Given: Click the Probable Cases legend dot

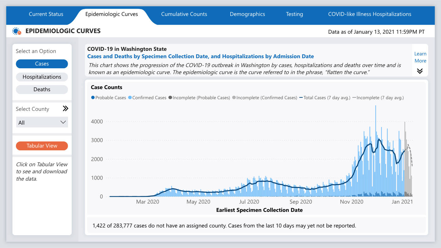Looking at the screenshot, I should point(92,98).
